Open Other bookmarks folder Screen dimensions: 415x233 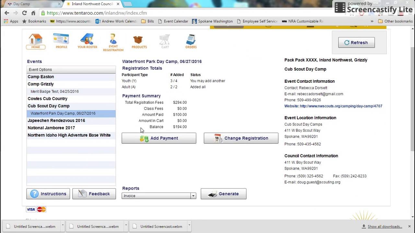[x=395, y=21]
